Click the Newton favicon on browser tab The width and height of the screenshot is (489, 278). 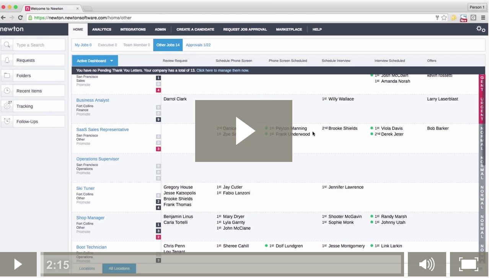(x=28, y=8)
